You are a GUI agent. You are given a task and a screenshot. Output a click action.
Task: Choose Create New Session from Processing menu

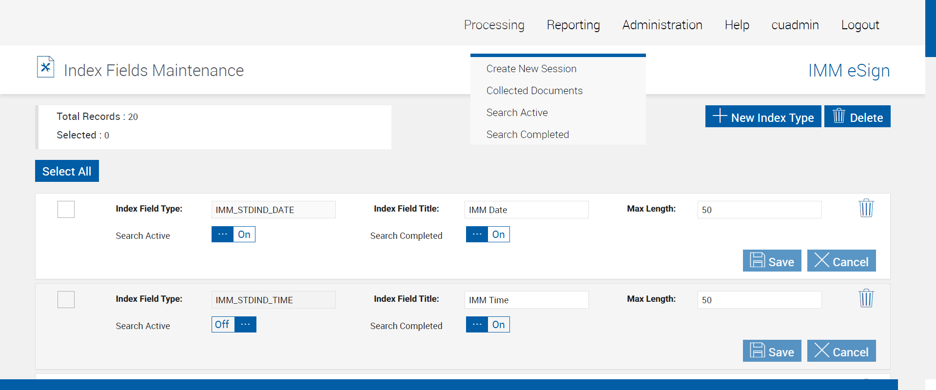(531, 69)
